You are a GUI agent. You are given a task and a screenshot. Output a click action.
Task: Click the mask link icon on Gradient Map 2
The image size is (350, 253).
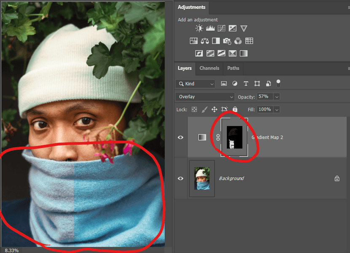click(218, 137)
